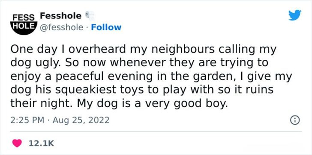Follow the Fesshole account
312x155 pixels.
106,27
